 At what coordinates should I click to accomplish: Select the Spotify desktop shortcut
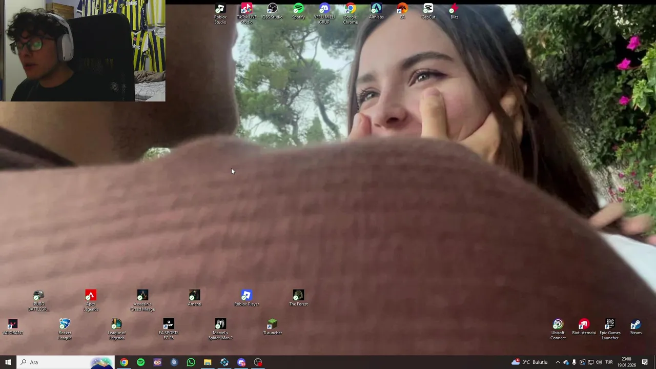tap(298, 12)
